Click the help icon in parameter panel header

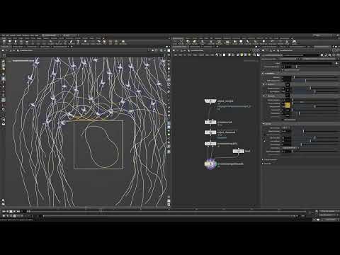[337, 55]
